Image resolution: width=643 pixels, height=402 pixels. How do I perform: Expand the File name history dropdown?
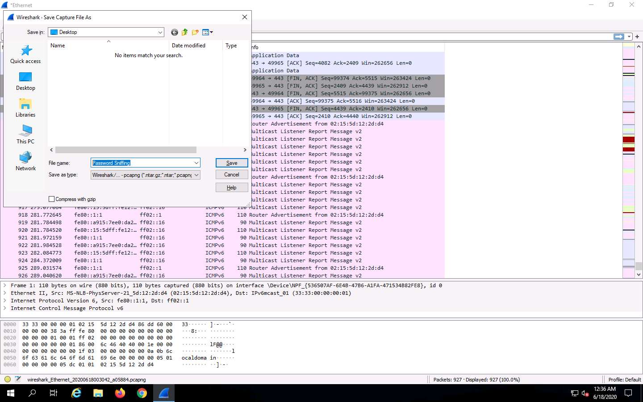click(x=196, y=163)
